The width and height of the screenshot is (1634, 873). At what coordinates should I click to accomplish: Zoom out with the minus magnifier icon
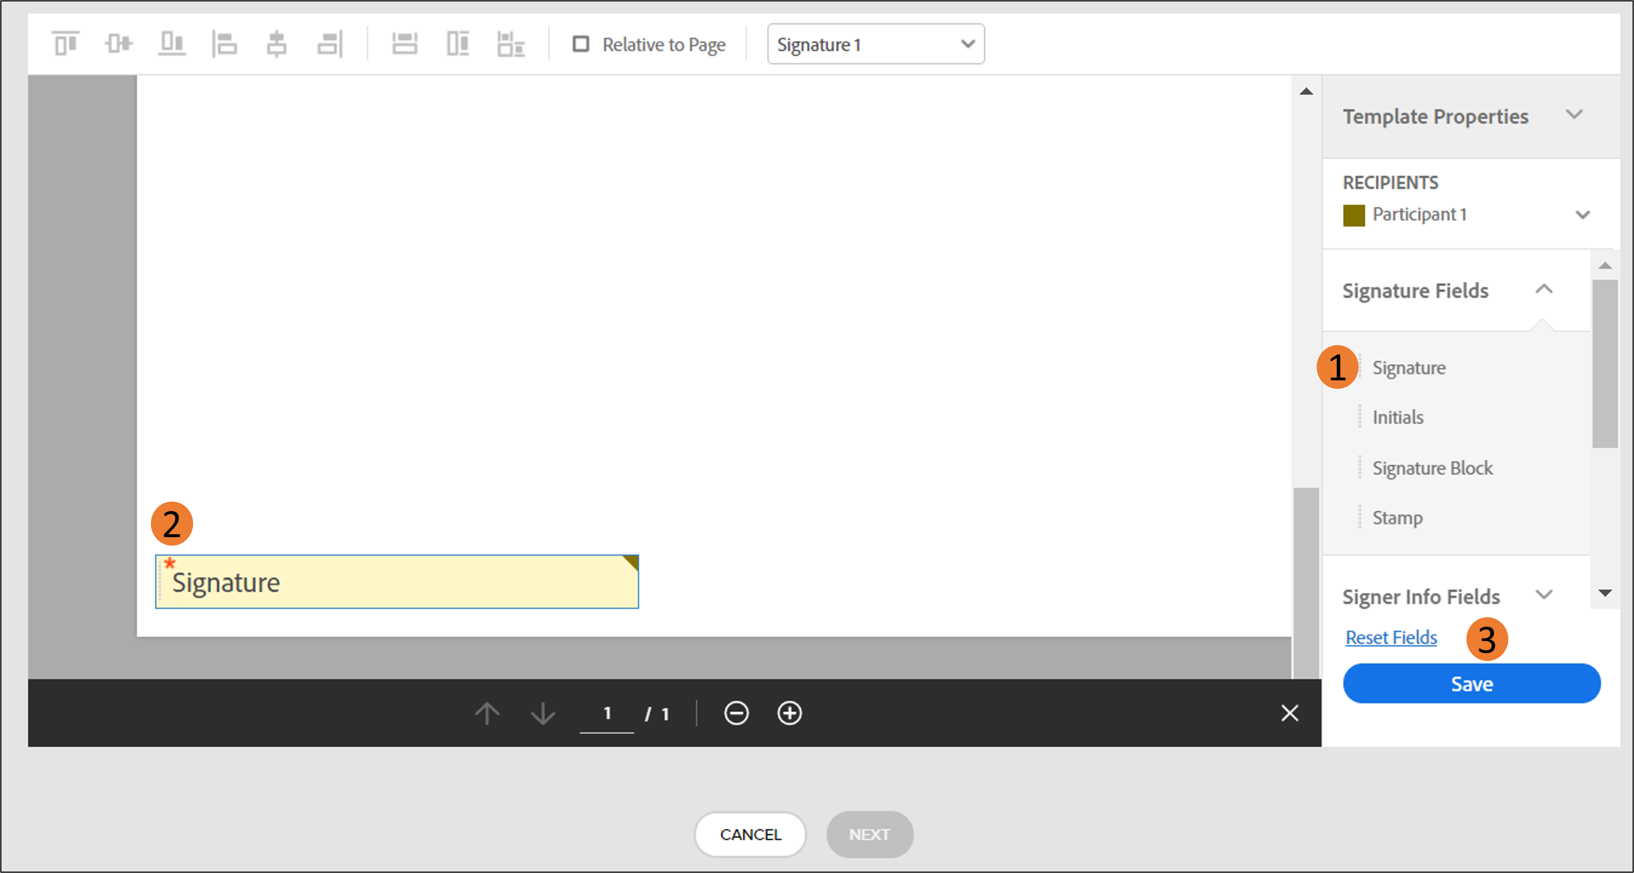tap(736, 713)
